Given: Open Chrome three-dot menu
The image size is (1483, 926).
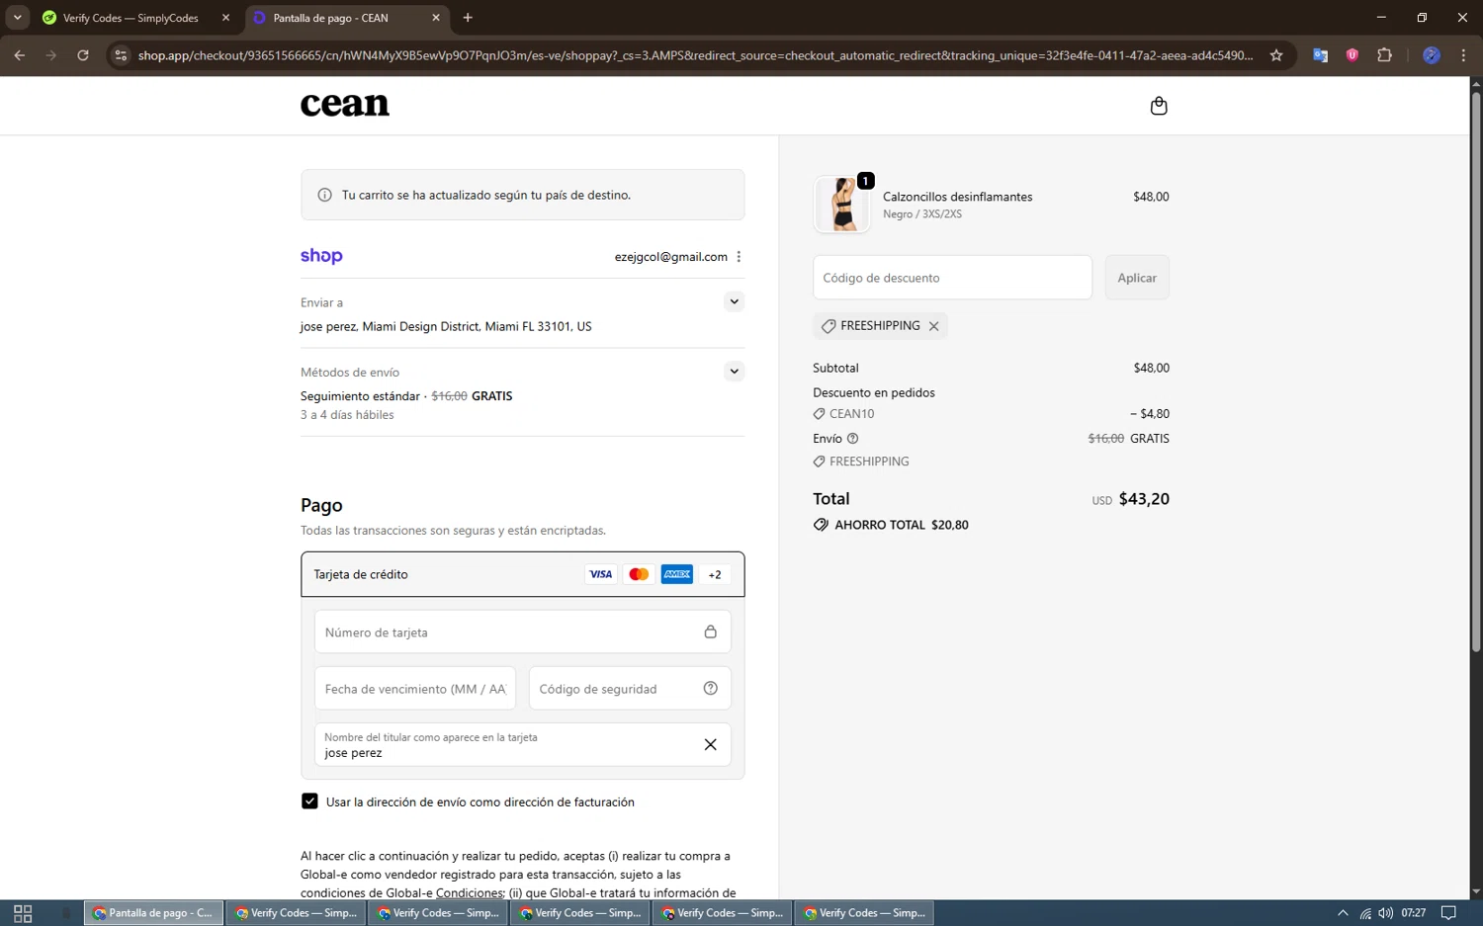Looking at the screenshot, I should pos(1463,55).
